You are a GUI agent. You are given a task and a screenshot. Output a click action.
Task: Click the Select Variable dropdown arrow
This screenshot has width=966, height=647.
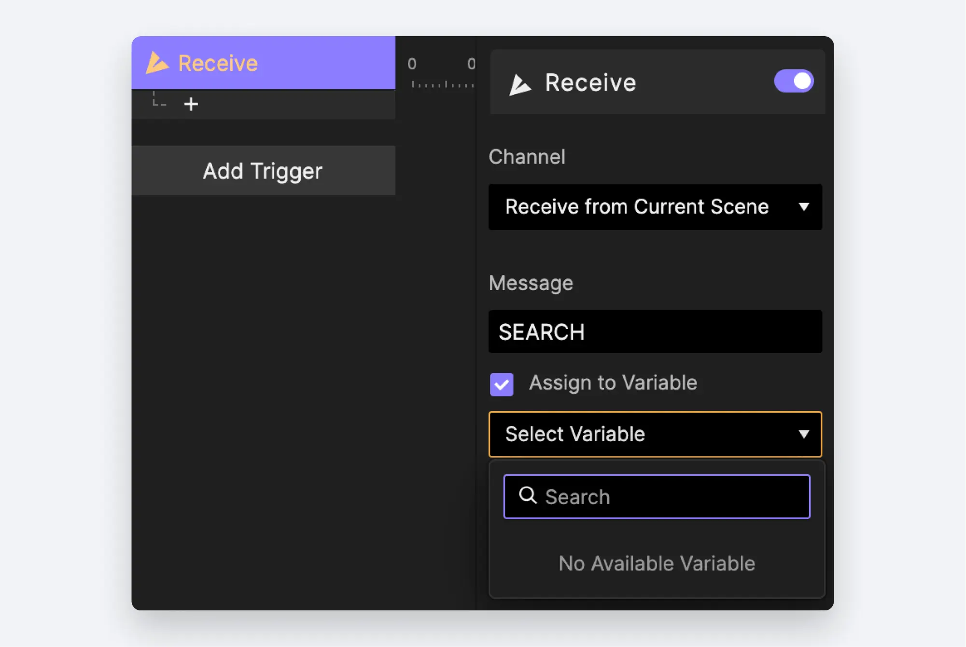[804, 434]
